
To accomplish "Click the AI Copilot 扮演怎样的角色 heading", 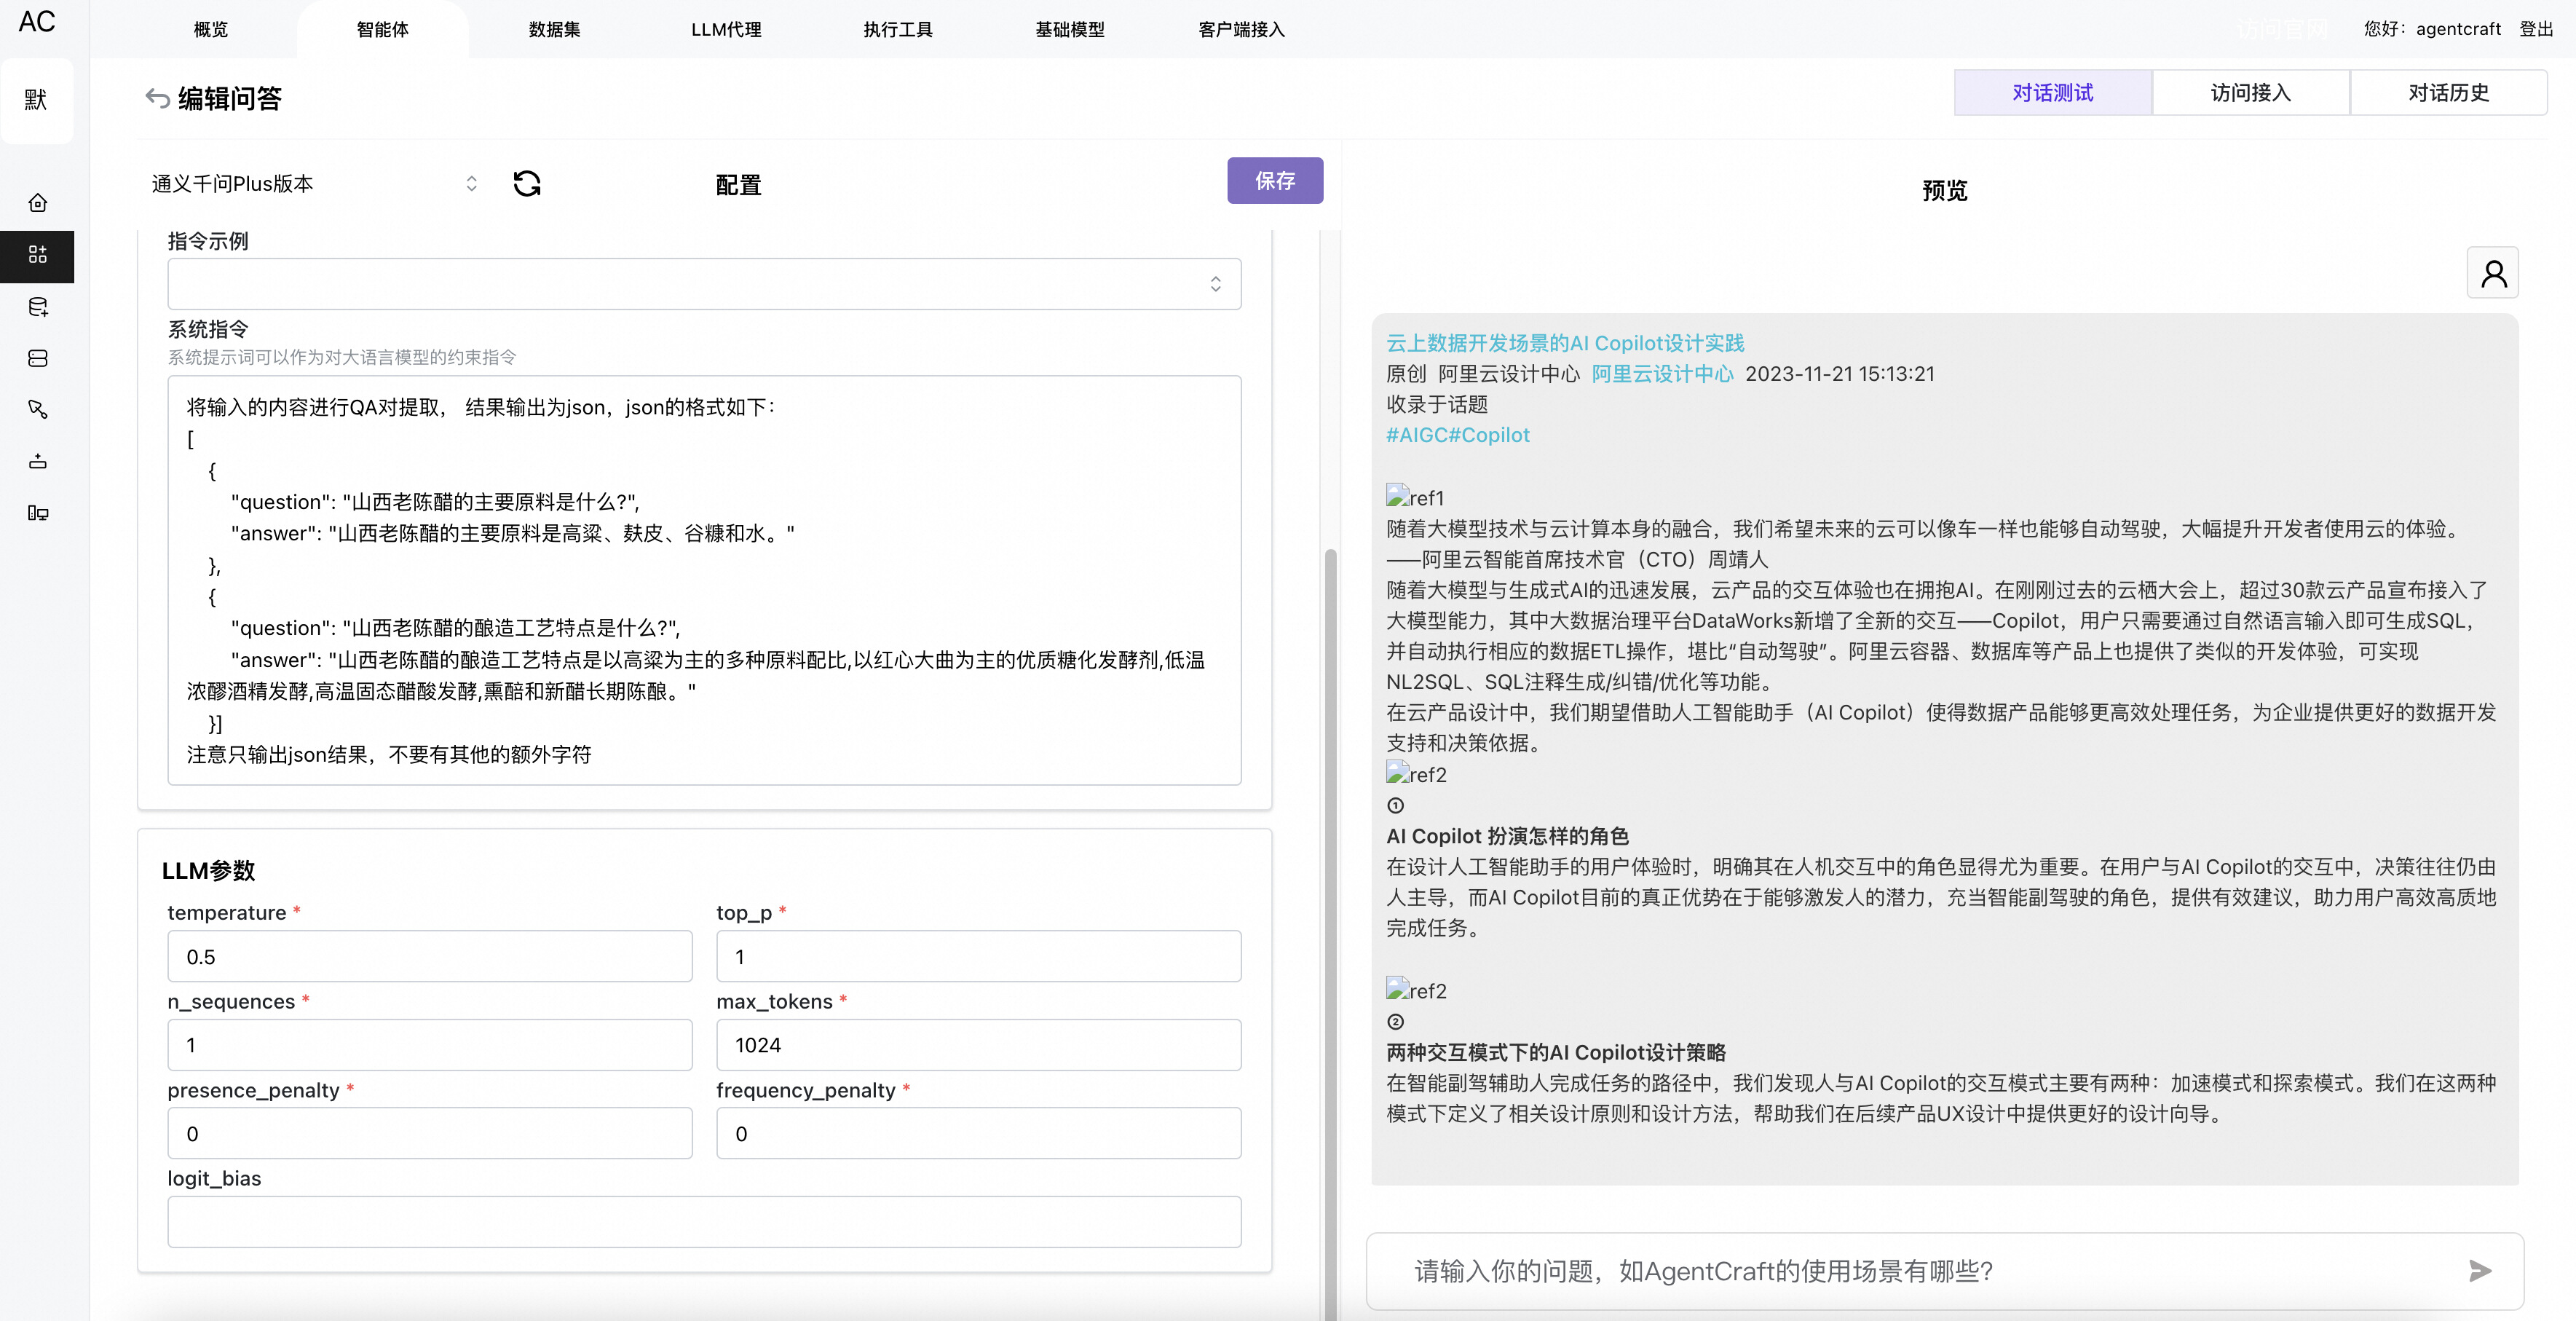I will [x=1507, y=836].
